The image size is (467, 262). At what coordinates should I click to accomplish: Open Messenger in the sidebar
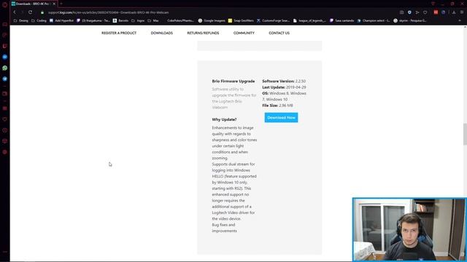pyautogui.click(x=5, y=57)
